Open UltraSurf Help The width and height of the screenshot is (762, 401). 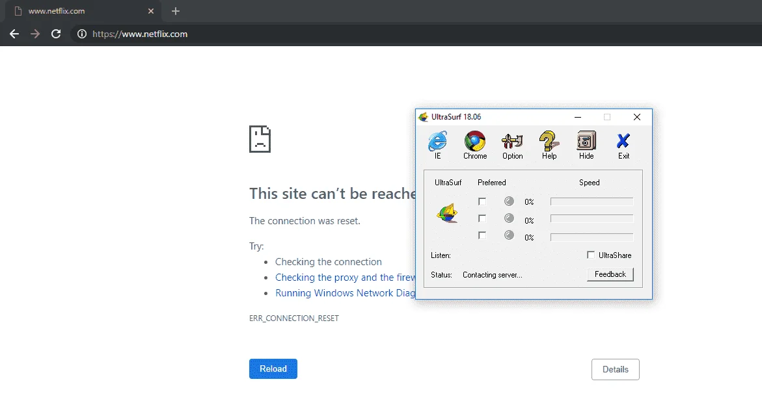pyautogui.click(x=549, y=145)
